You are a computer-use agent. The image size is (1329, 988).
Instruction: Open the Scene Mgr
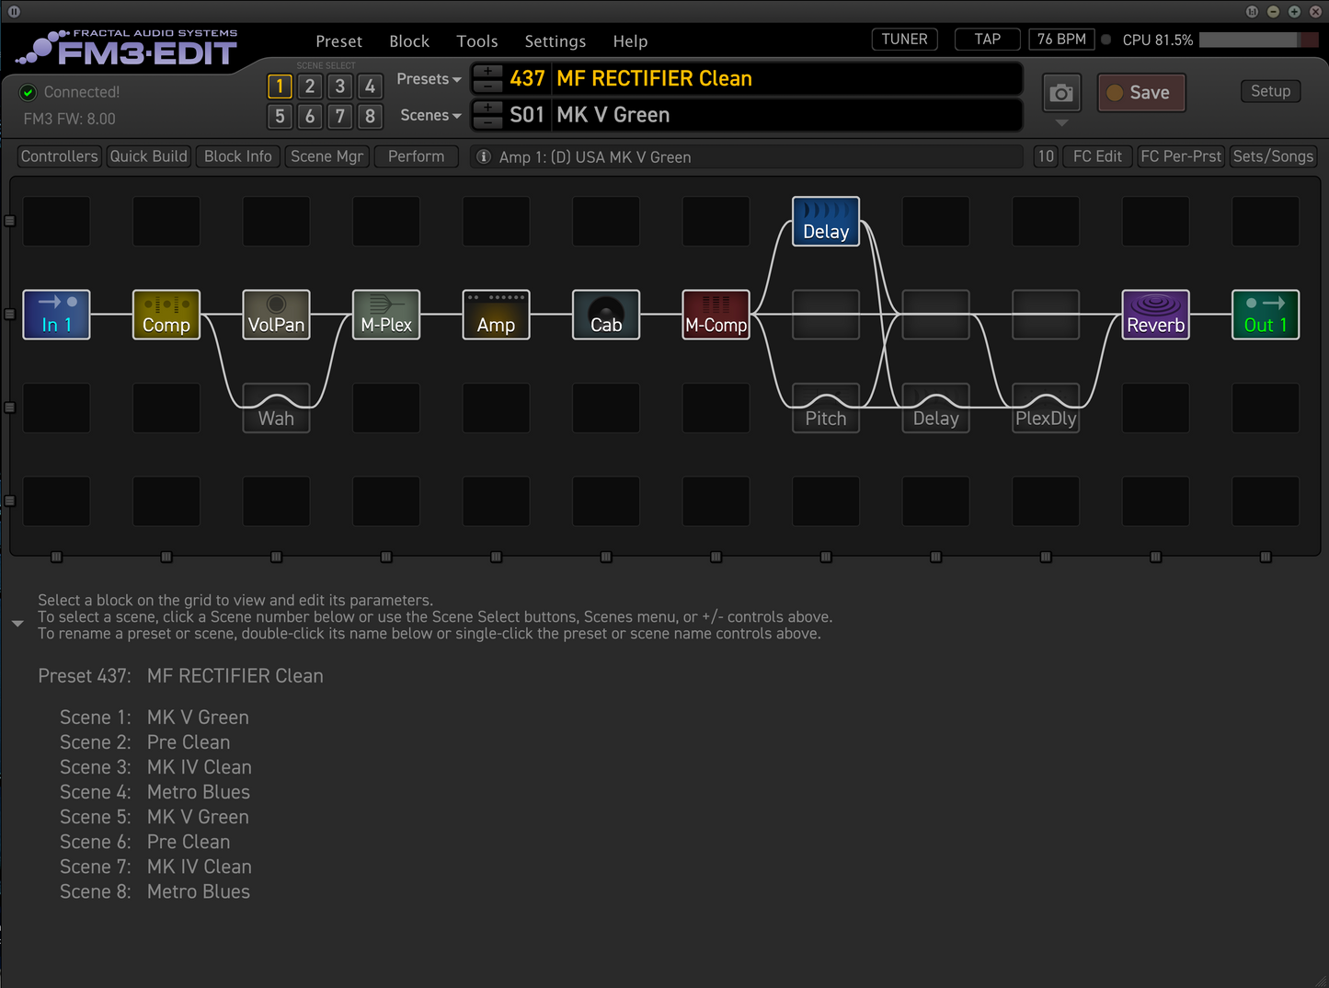[327, 156]
